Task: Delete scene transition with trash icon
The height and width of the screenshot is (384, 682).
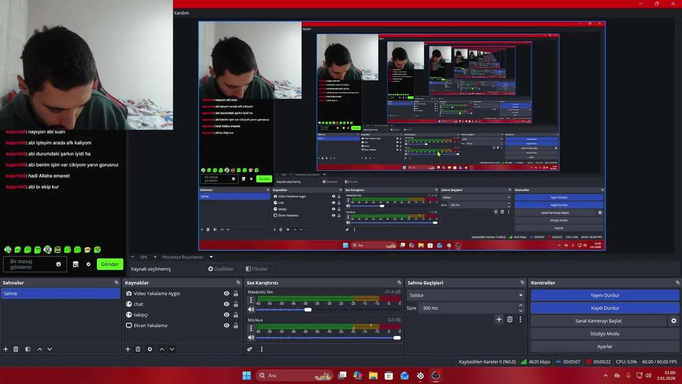Action: (x=510, y=319)
